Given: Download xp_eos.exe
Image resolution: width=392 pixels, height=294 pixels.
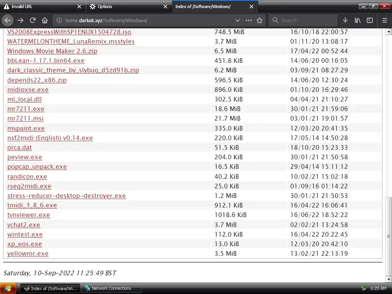Looking at the screenshot, I should pyautogui.click(x=24, y=244).
